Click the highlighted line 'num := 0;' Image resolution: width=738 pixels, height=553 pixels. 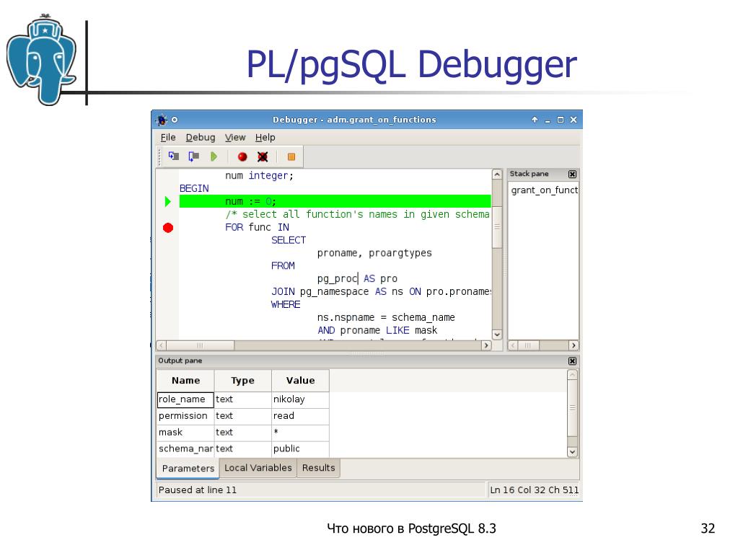pyautogui.click(x=335, y=201)
